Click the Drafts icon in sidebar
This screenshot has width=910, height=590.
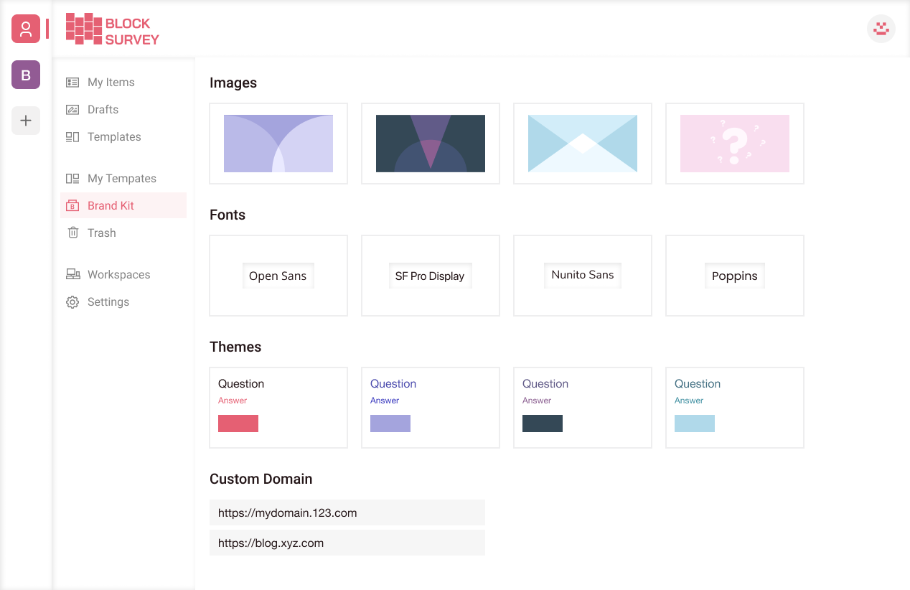tap(72, 110)
